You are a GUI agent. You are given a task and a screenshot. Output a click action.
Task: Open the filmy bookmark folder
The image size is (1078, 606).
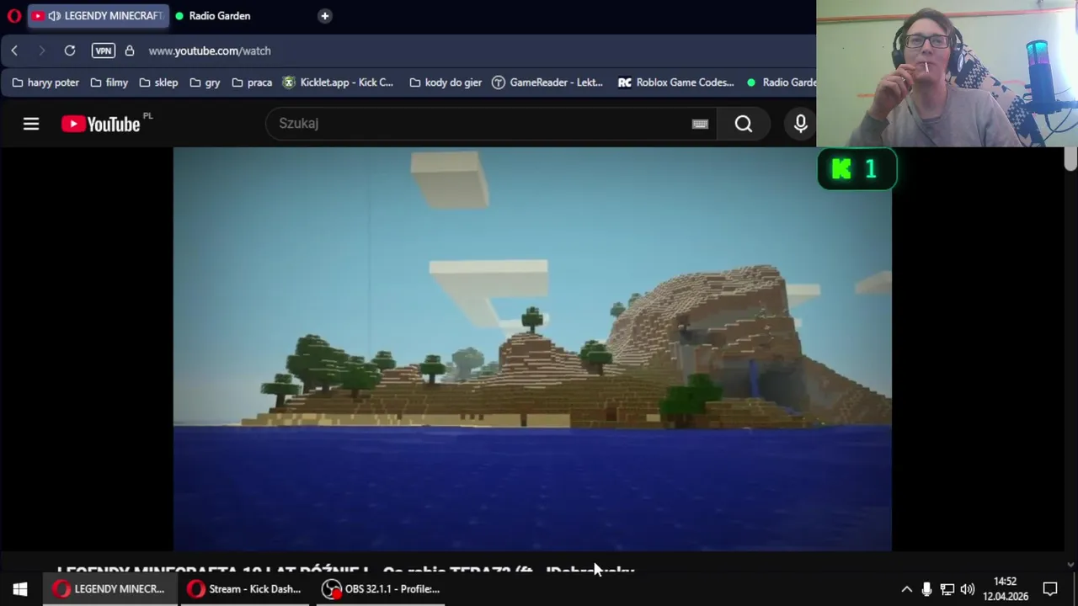point(109,82)
